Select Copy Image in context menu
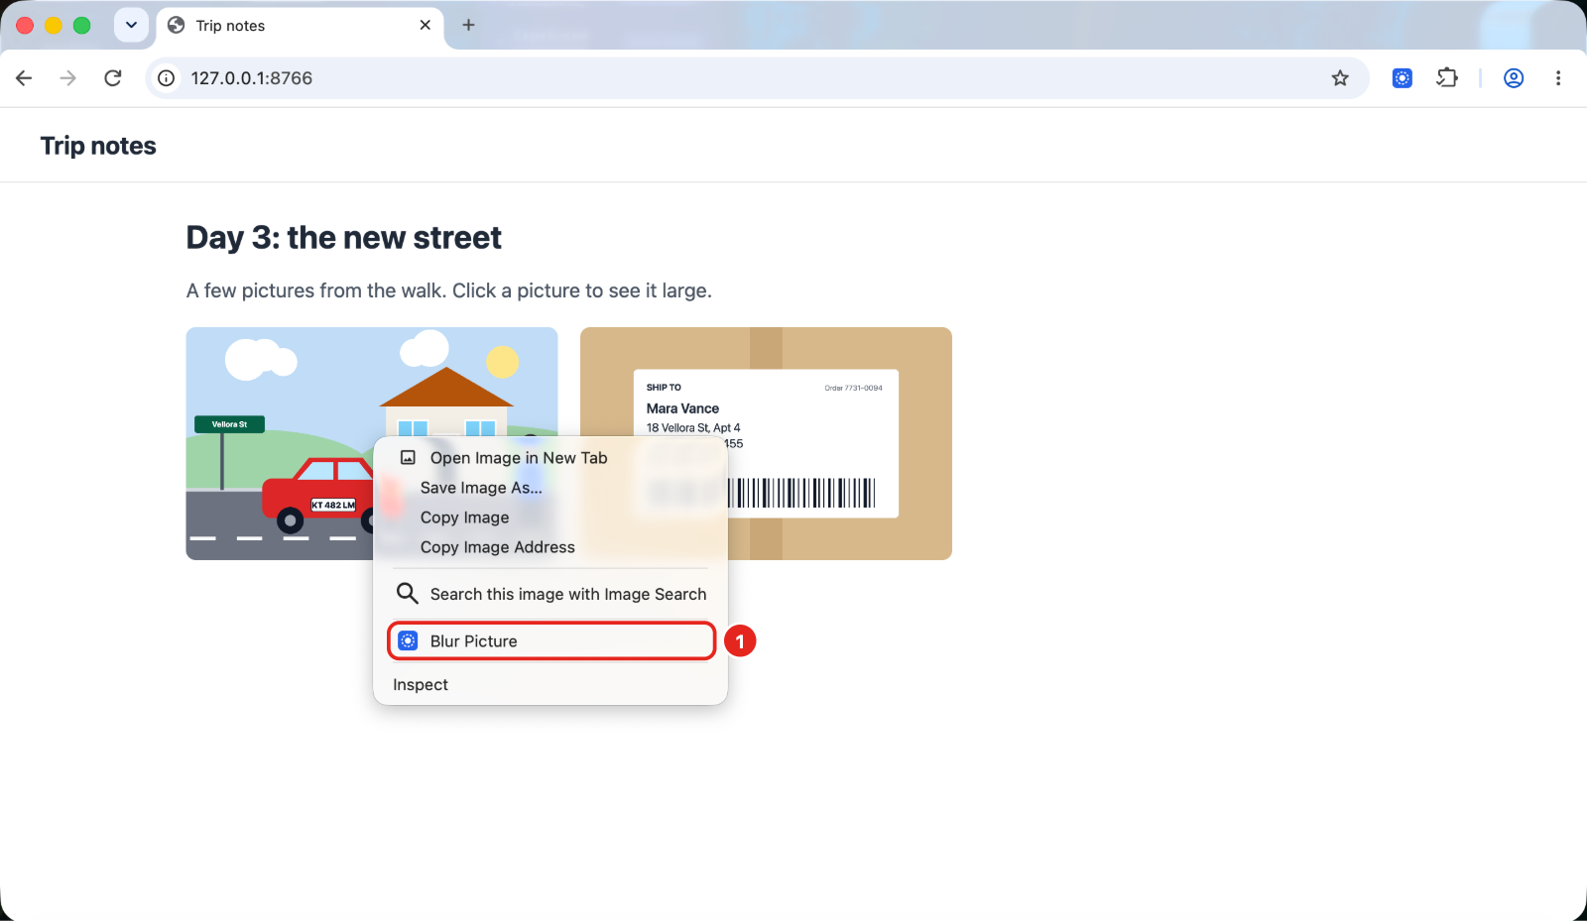 pyautogui.click(x=550, y=518)
